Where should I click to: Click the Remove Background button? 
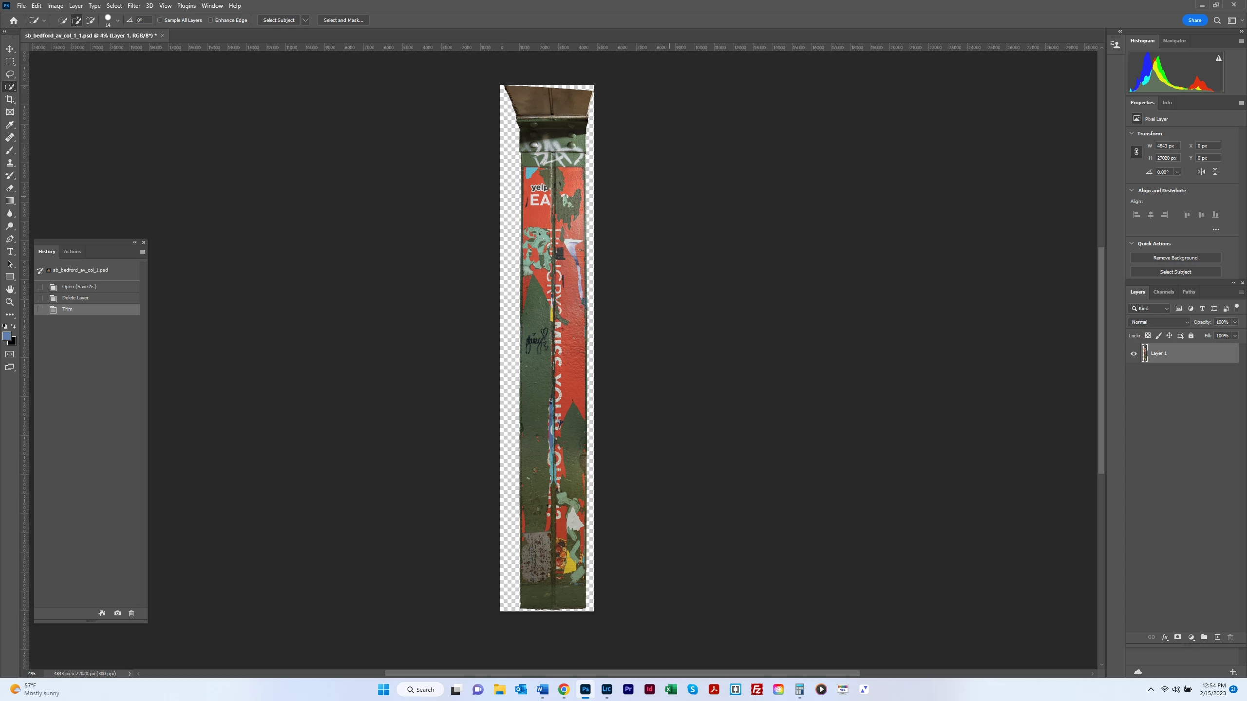point(1175,258)
